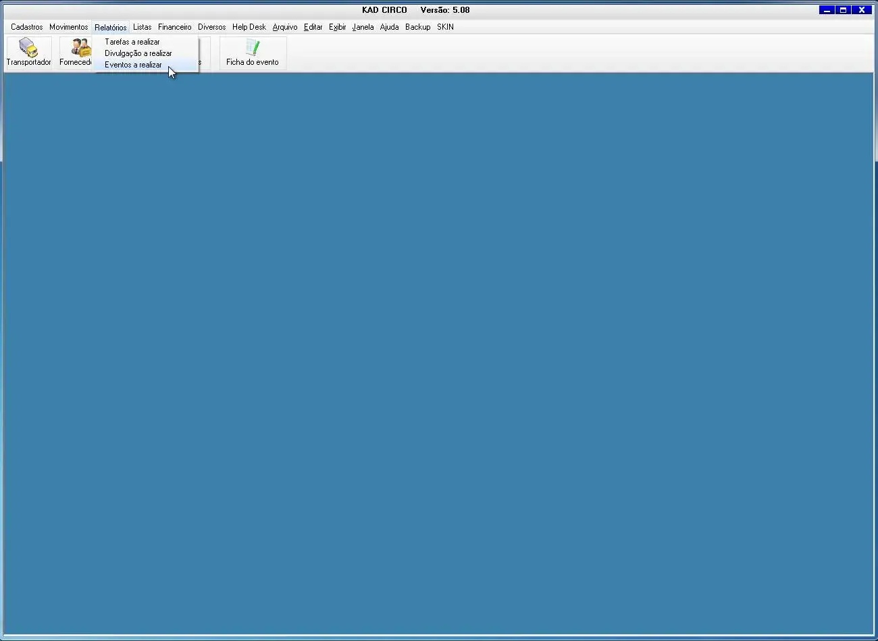
Task: Click the Financeiro menu
Action: click(174, 27)
